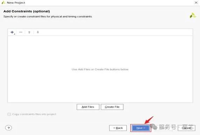Click the Add Constraints (optional) heading

[27, 11]
